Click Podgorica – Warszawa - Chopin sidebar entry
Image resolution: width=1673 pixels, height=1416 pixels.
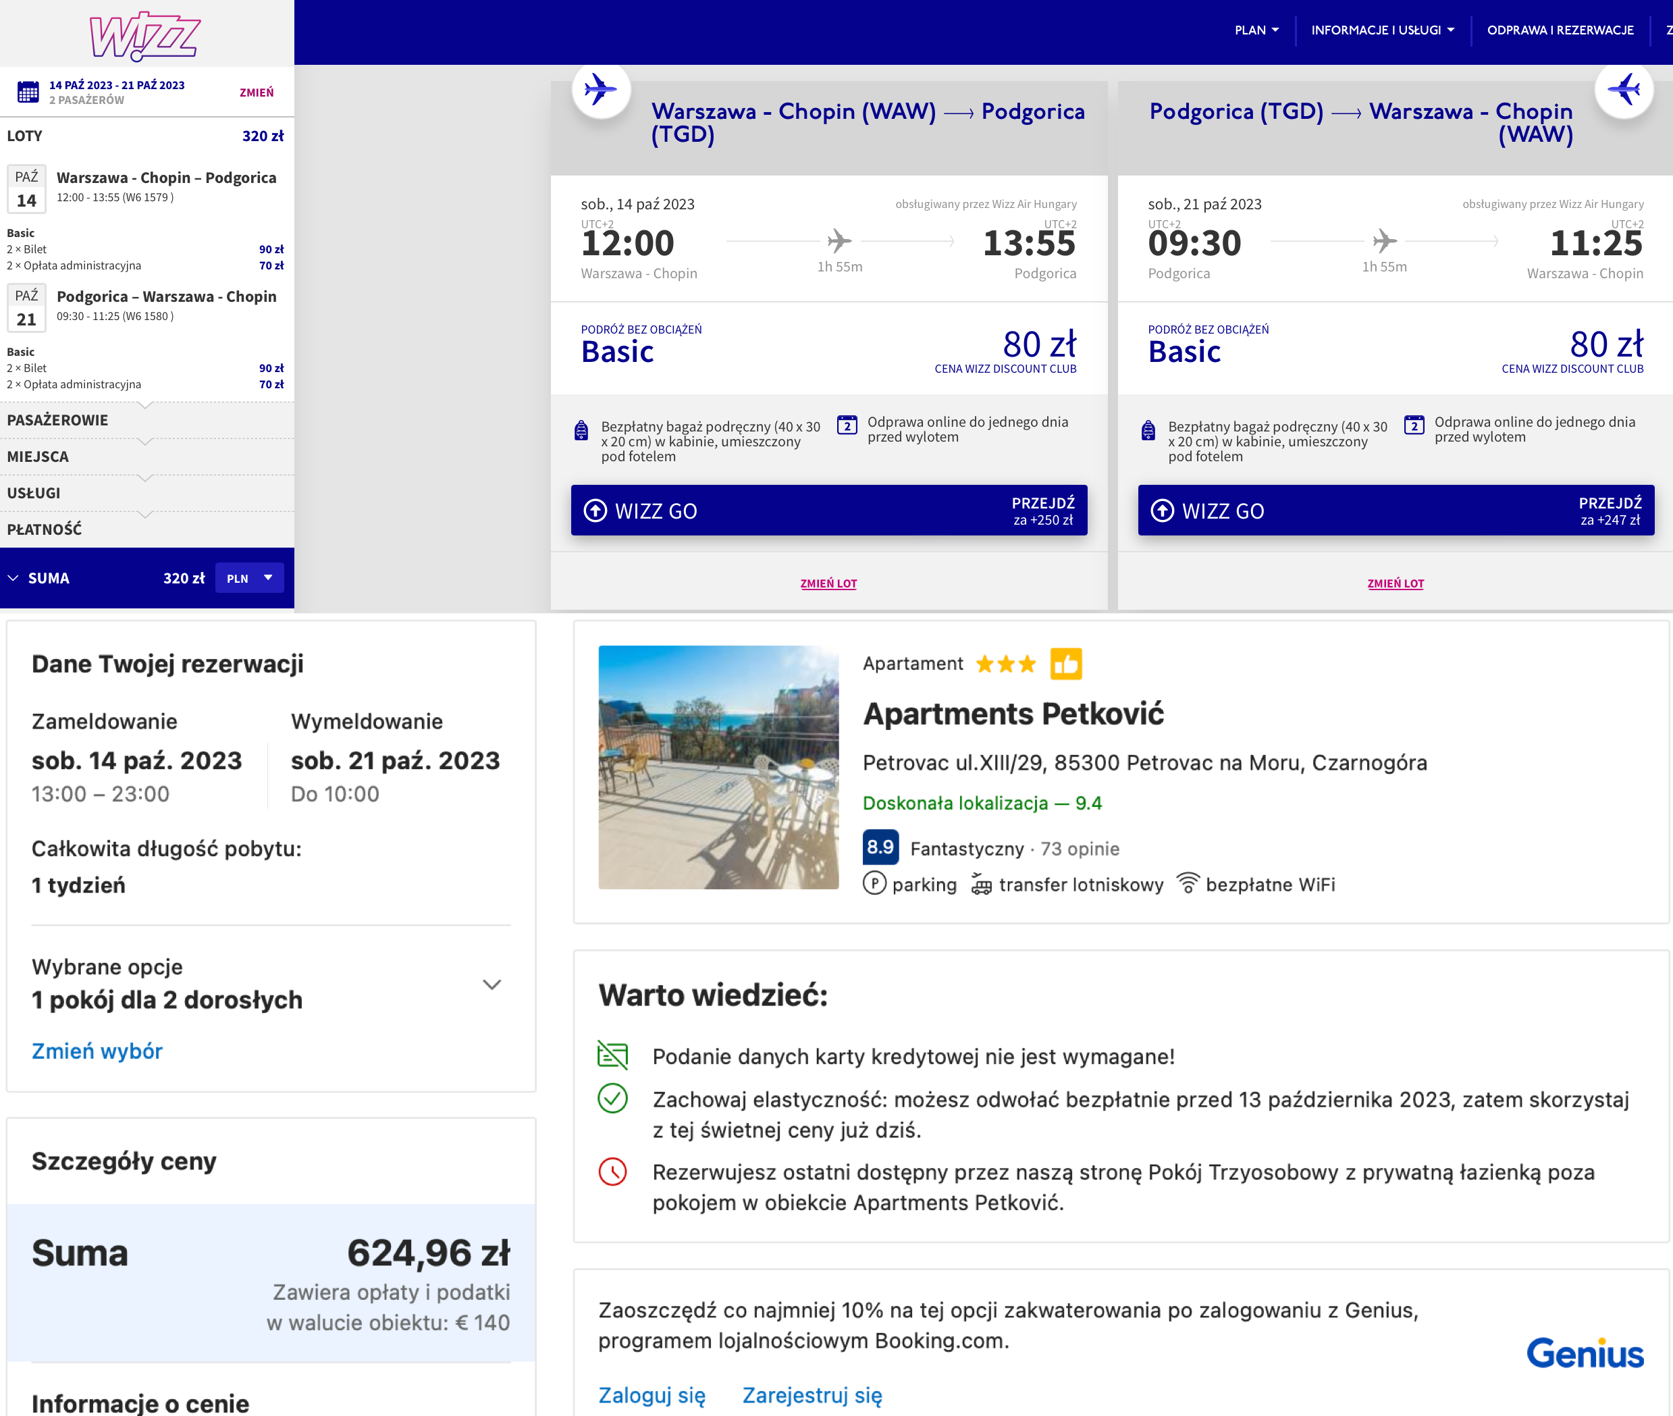[166, 296]
